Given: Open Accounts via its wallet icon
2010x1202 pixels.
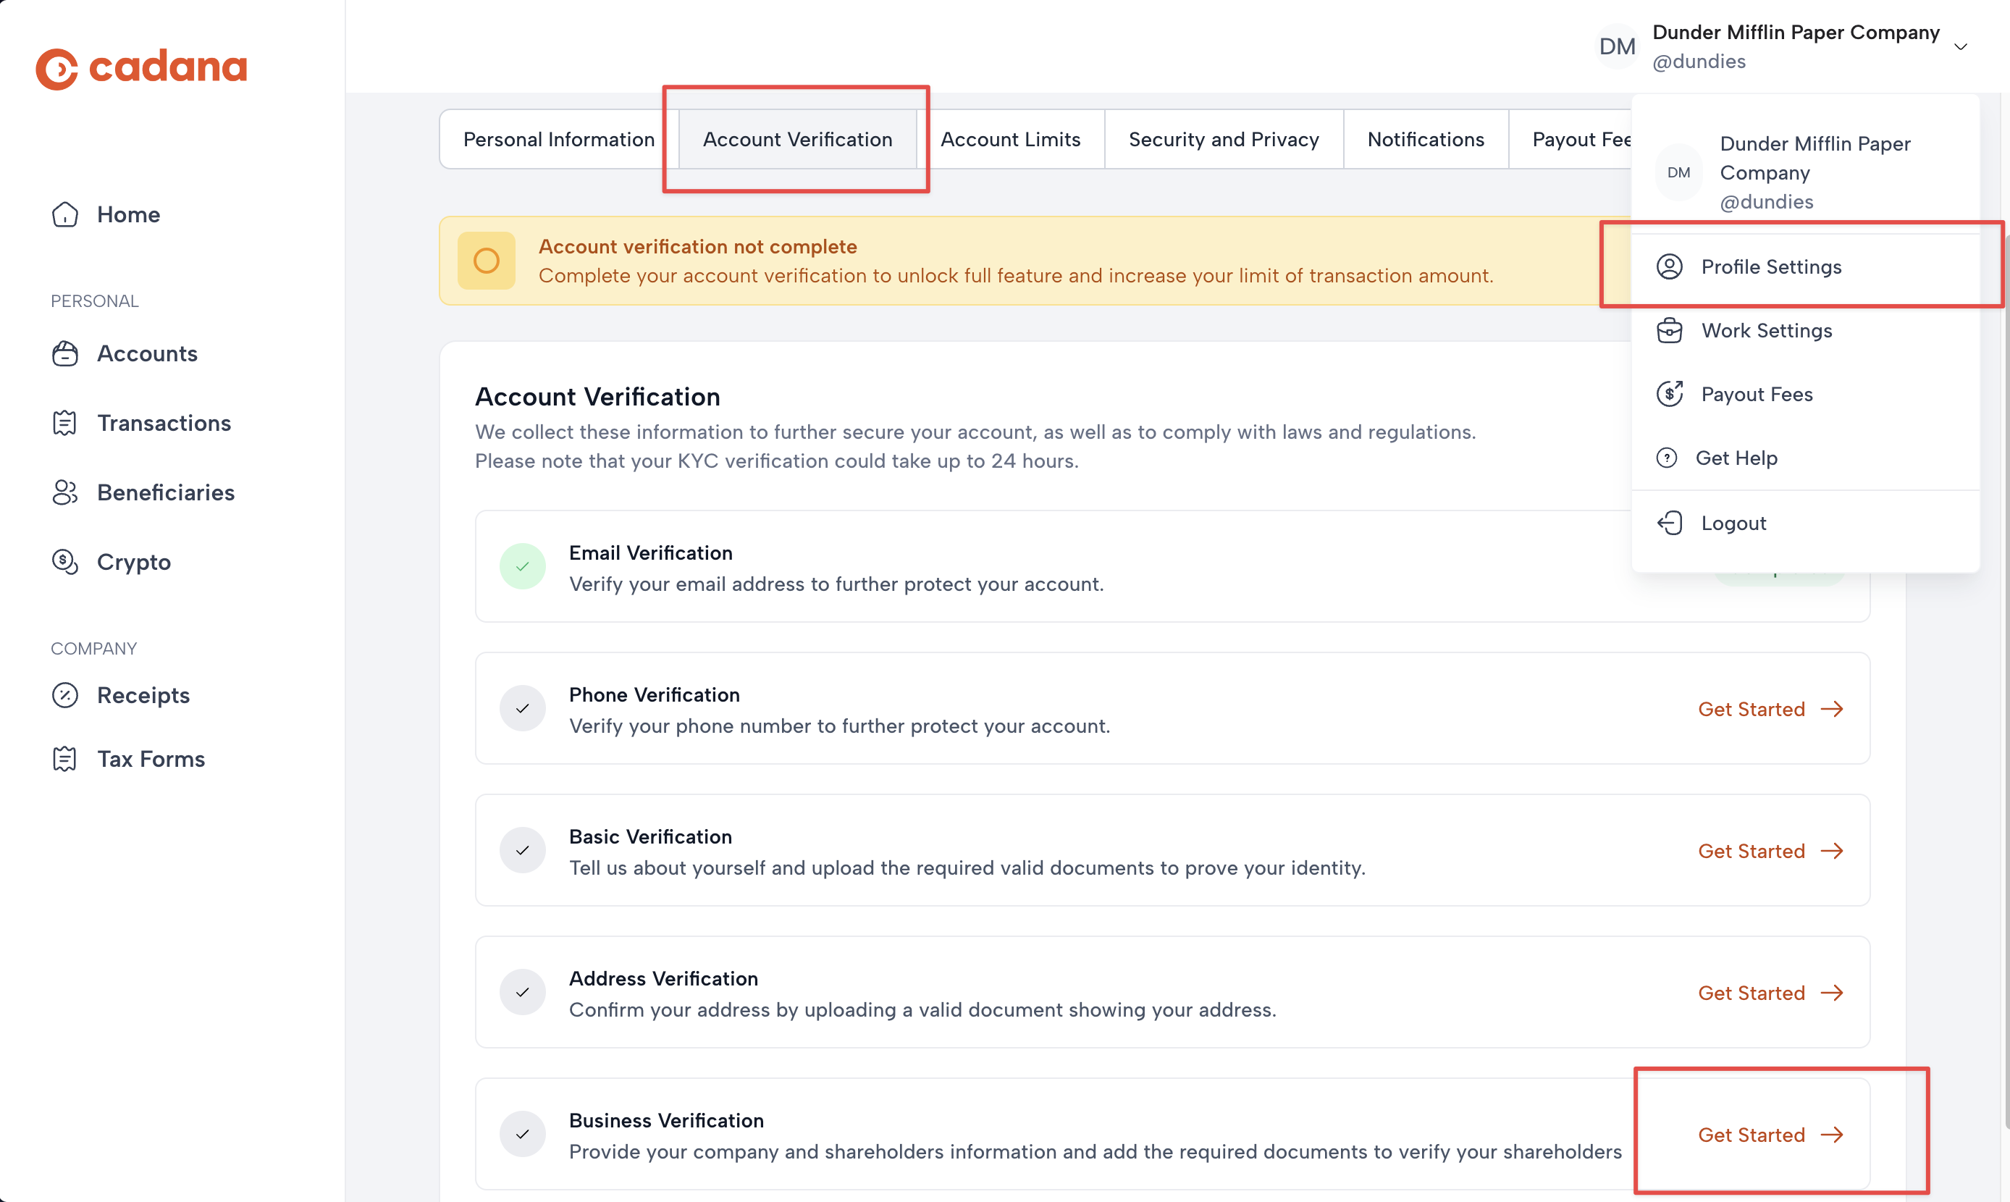Looking at the screenshot, I should tap(64, 354).
